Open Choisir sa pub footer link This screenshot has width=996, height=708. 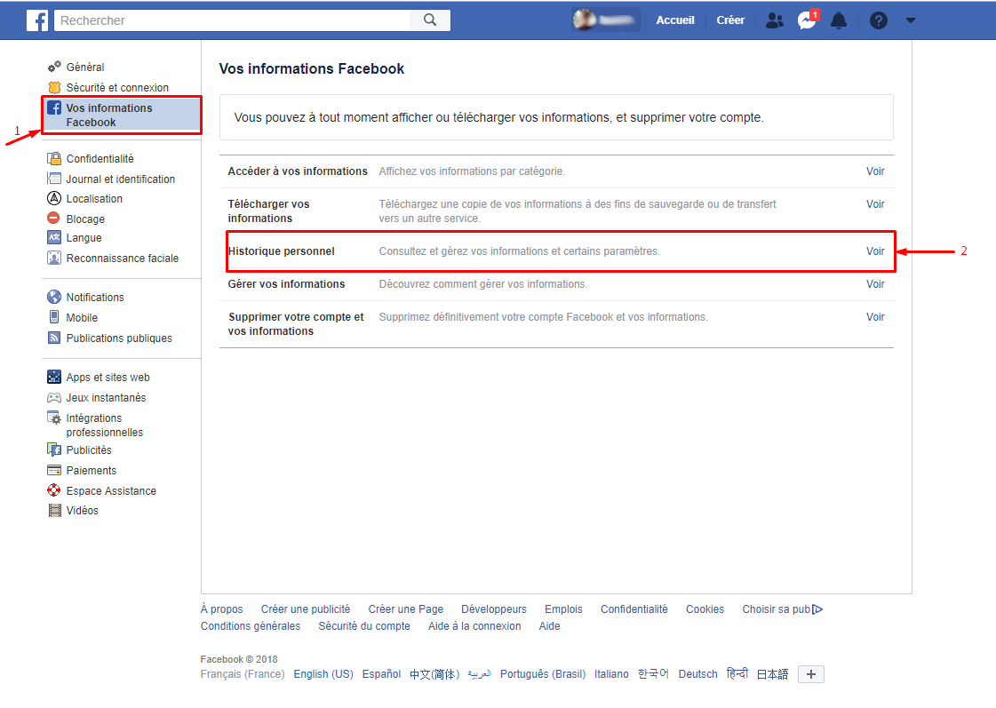(783, 609)
